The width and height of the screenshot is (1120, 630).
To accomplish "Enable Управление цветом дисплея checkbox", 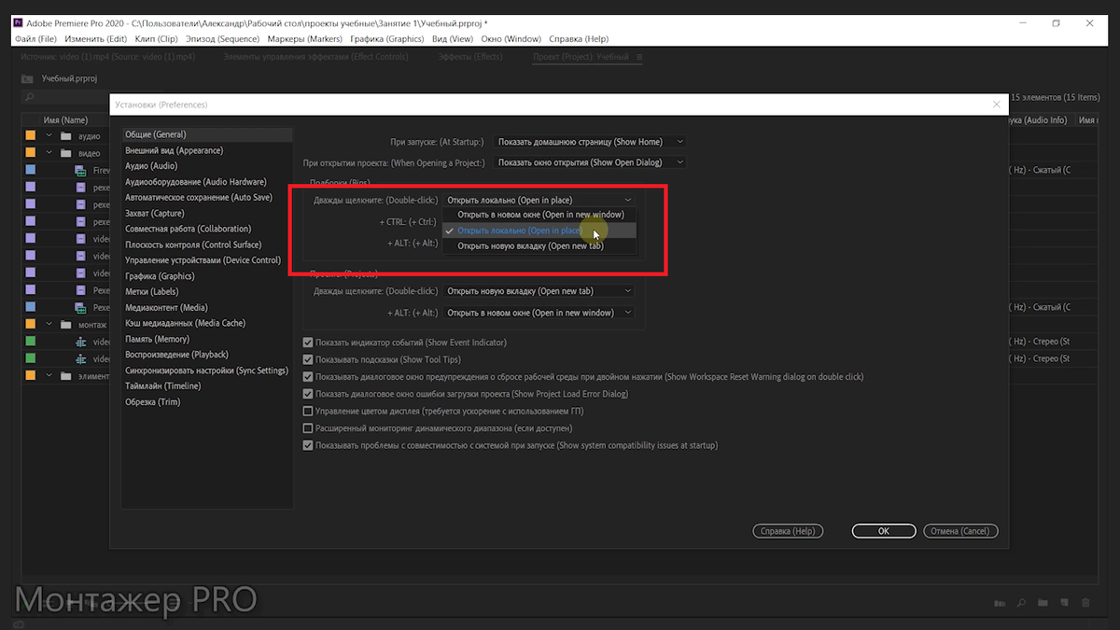I will point(308,411).
